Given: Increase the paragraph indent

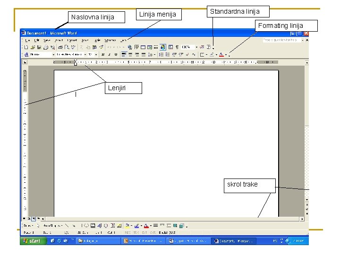Looking at the screenshot, I should pyautogui.click(x=181, y=55).
